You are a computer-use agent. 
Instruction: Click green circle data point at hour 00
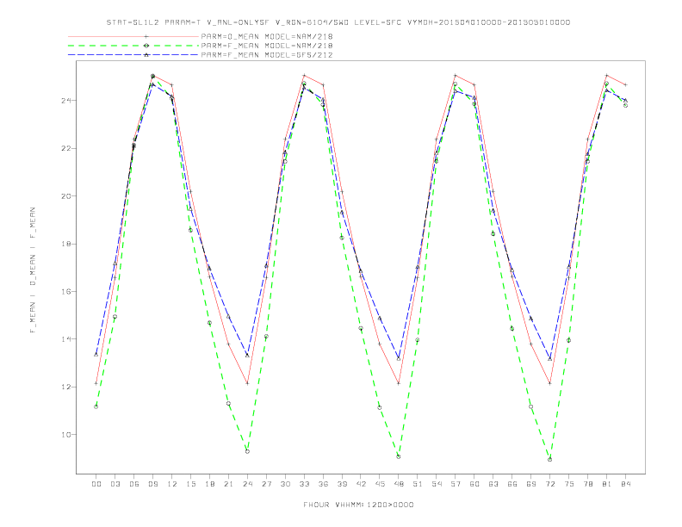(x=96, y=406)
